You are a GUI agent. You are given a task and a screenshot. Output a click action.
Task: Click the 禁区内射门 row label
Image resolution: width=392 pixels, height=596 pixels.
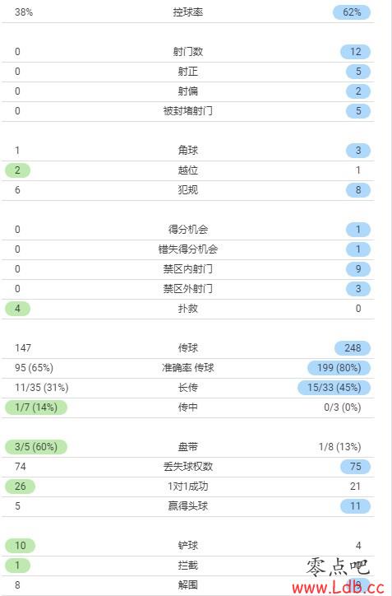coord(188,268)
